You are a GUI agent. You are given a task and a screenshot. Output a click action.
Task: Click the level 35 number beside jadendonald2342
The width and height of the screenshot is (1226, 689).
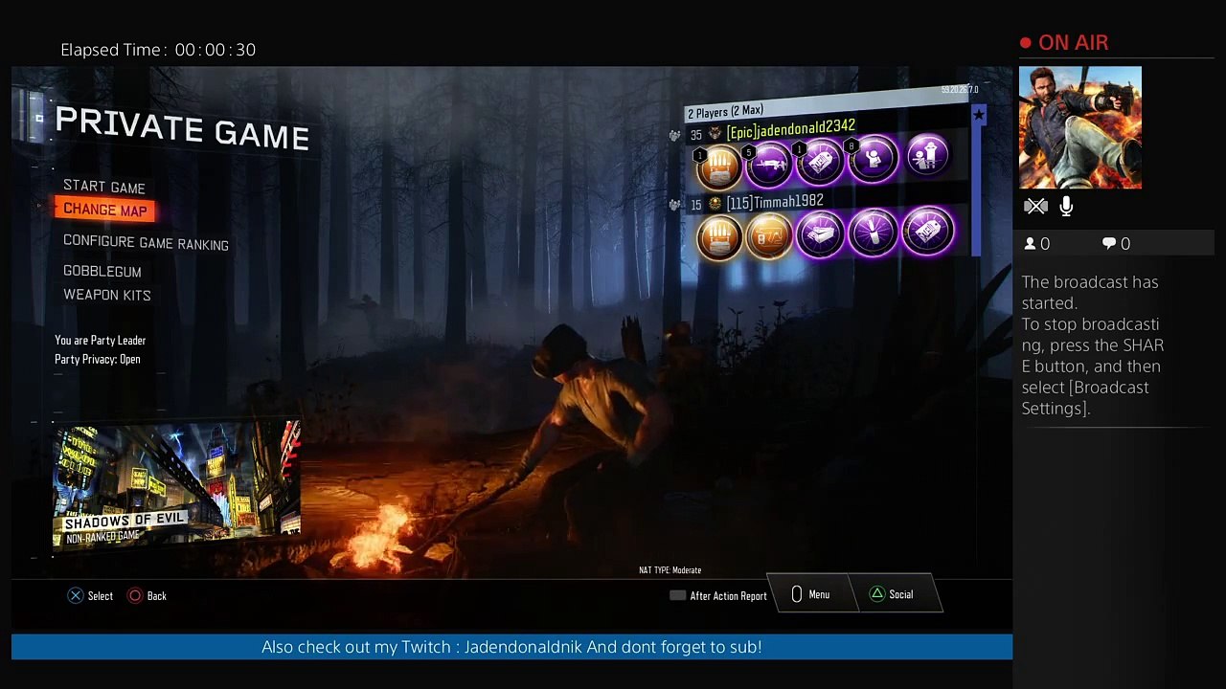(x=696, y=135)
